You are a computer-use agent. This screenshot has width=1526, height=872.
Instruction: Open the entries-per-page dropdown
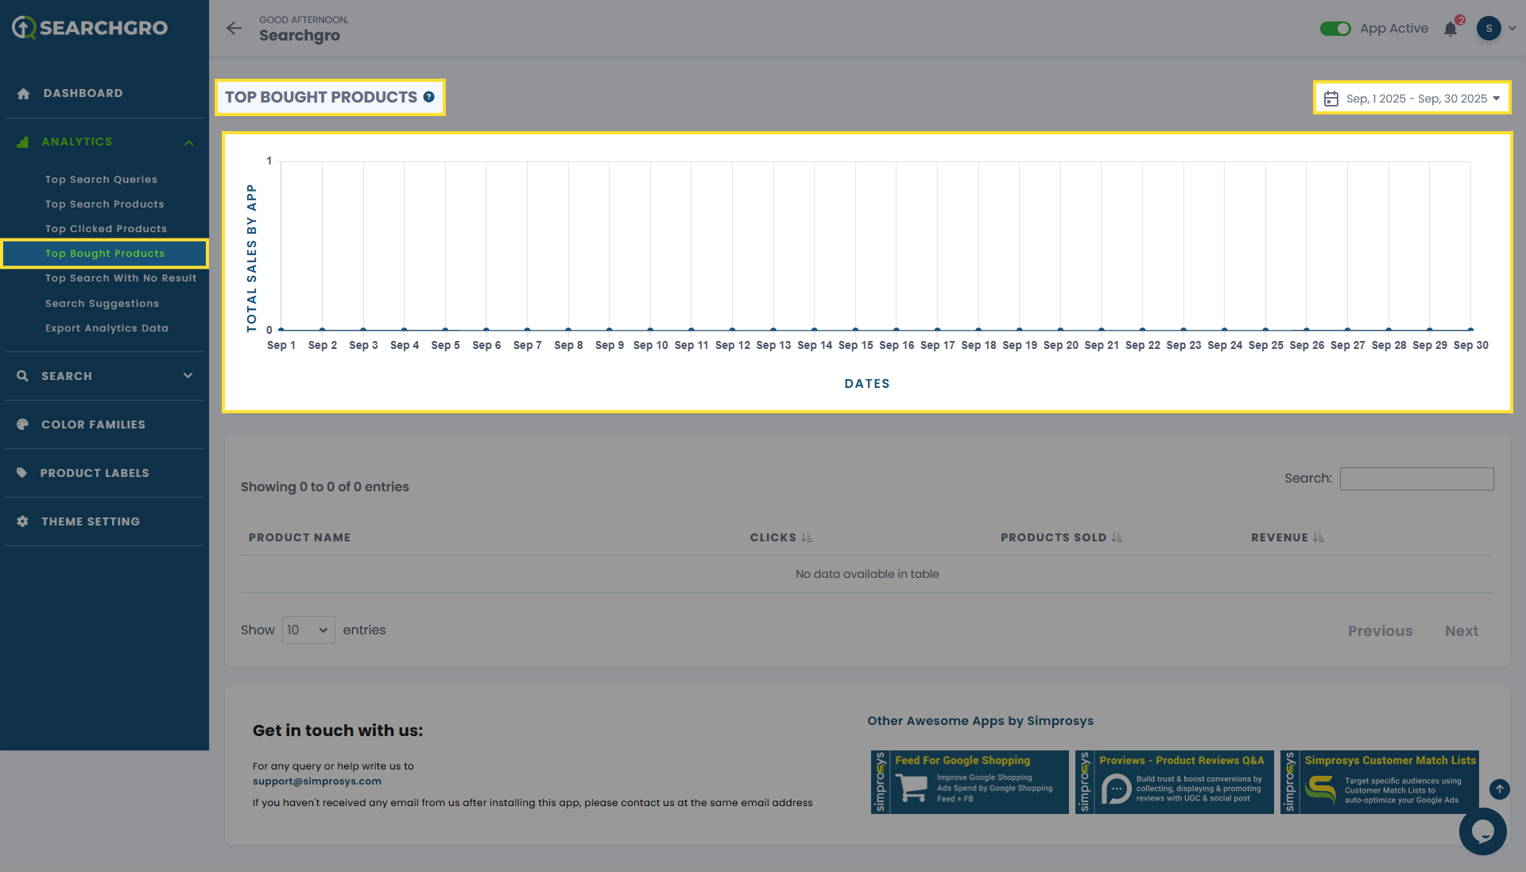[x=308, y=630]
